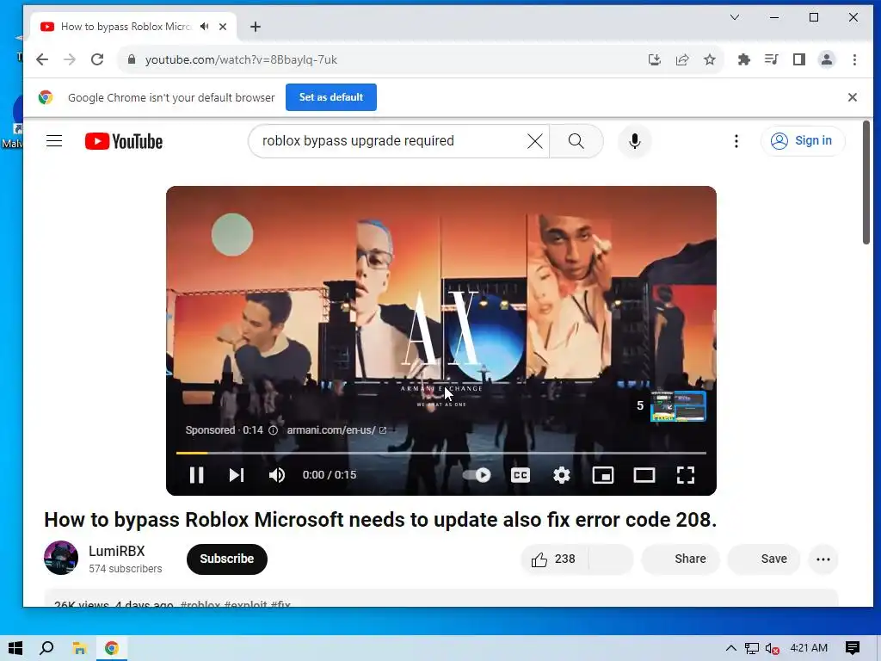Open the system tray volume icon
Image resolution: width=881 pixels, height=661 pixels.
tap(772, 648)
